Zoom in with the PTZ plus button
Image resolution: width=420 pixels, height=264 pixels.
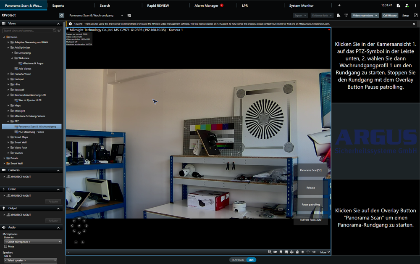pos(83,242)
